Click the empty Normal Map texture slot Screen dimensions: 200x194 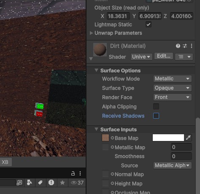[x=105, y=174]
